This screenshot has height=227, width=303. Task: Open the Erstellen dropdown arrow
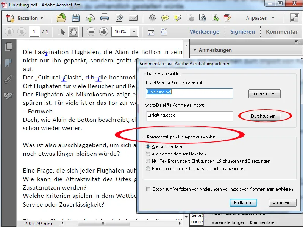tap(42, 18)
